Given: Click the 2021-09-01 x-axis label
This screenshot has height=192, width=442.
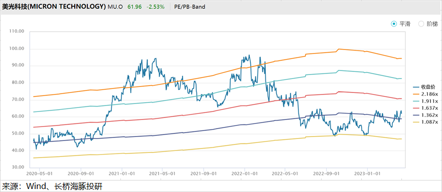Looking at the screenshot, I should tap(203, 173).
